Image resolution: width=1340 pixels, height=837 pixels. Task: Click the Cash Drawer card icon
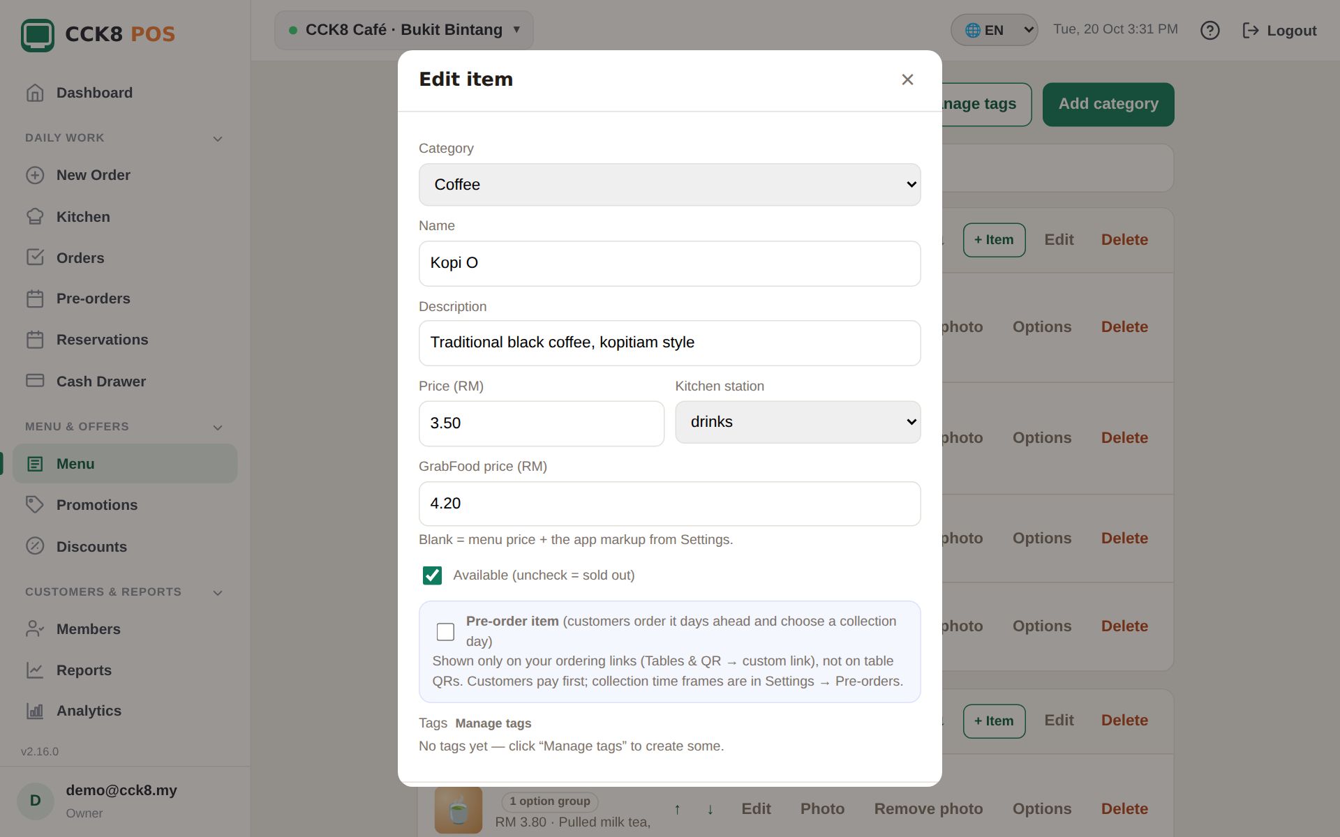[35, 381]
